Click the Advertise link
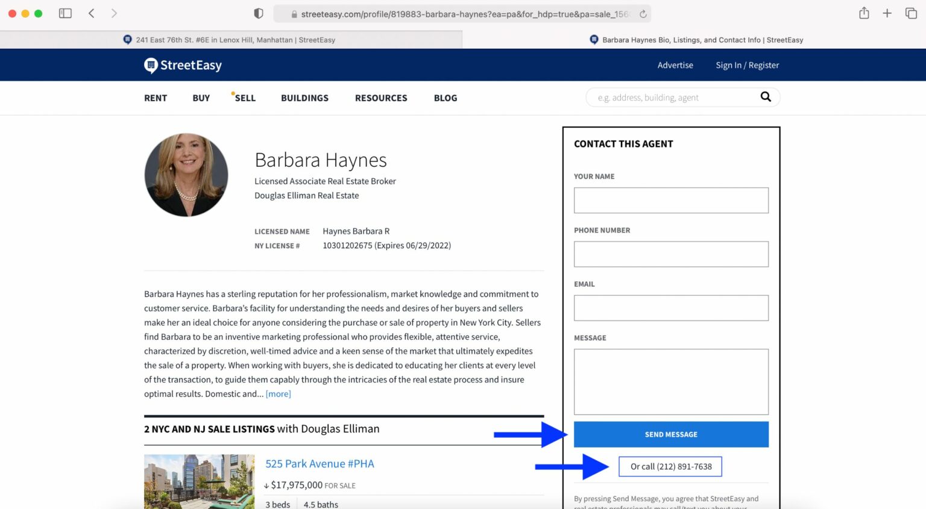Image resolution: width=926 pixels, height=509 pixels. (675, 65)
